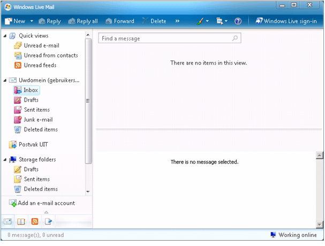Screen dimensions: 325x246
Task: Switch to Contacts book icon
Action: coord(21,222)
